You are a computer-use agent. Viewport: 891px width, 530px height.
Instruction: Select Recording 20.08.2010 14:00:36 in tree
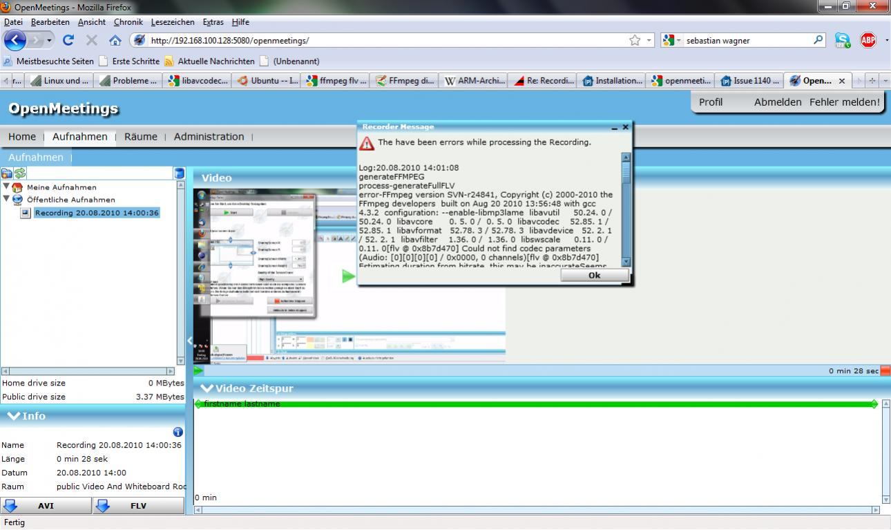coord(97,213)
